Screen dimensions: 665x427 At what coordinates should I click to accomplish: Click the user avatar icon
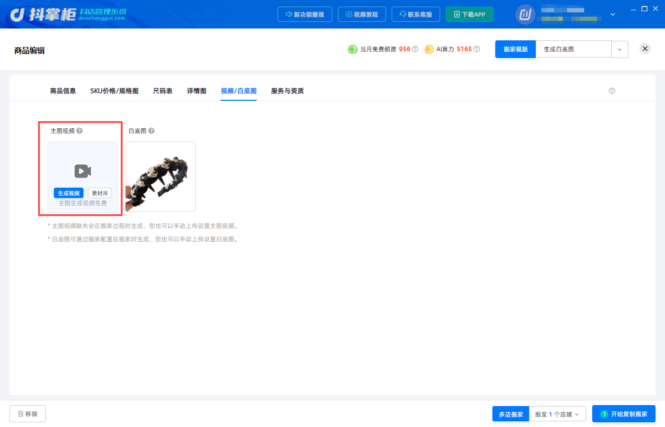coord(525,14)
